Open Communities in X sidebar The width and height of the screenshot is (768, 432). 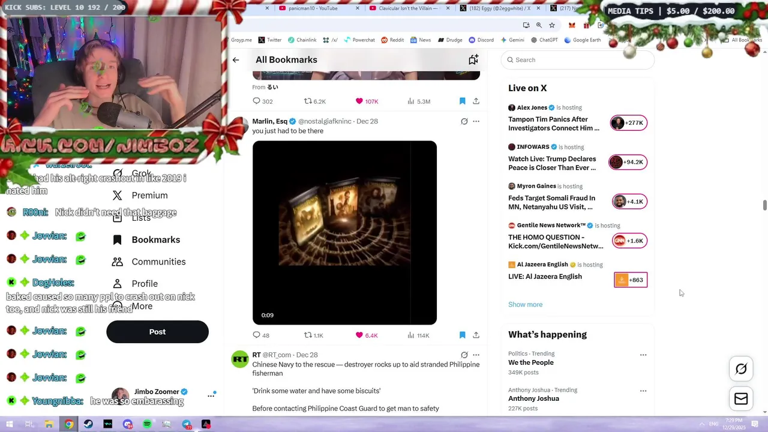point(149,262)
